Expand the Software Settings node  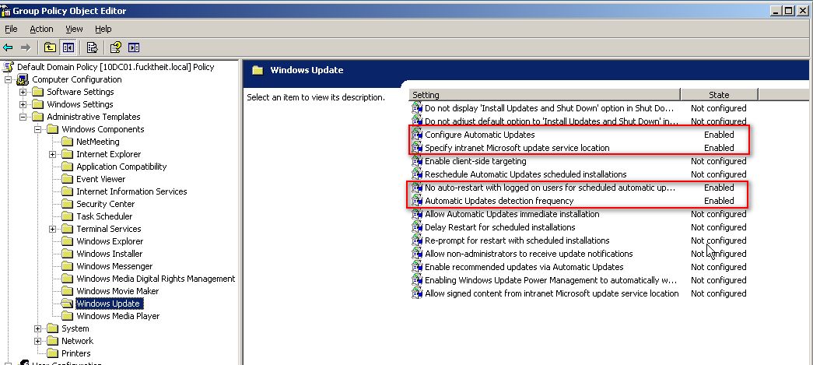pyautogui.click(x=23, y=92)
